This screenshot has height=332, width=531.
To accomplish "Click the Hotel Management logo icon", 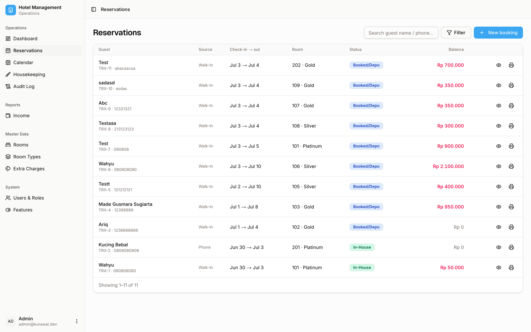I will tap(11, 10).
